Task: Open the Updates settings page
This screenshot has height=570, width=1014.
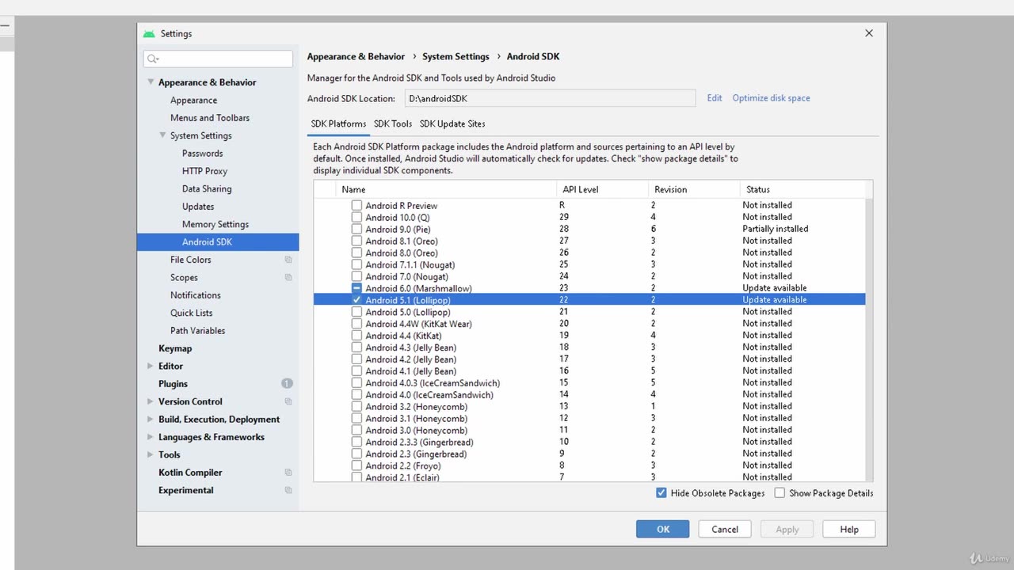Action: pyautogui.click(x=198, y=207)
